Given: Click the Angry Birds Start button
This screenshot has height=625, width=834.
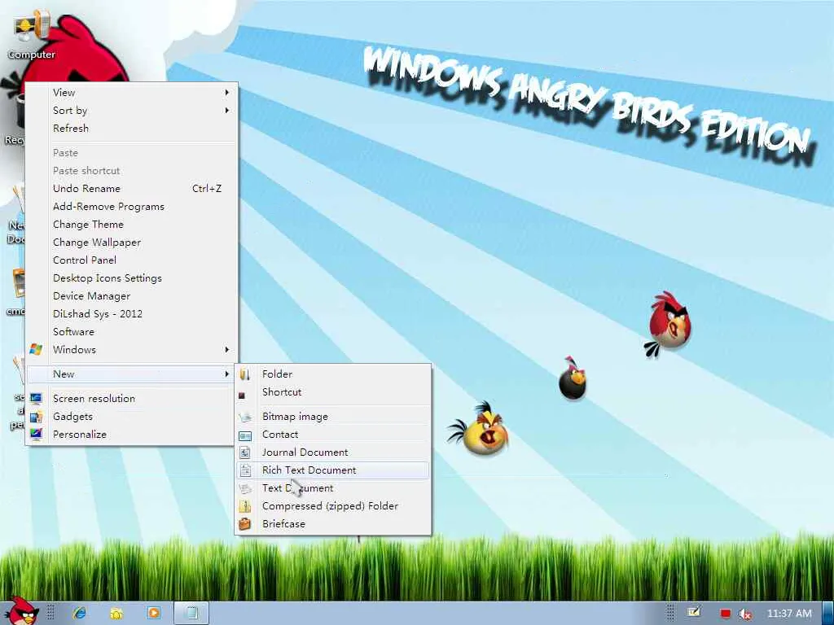Looking at the screenshot, I should 21,611.
